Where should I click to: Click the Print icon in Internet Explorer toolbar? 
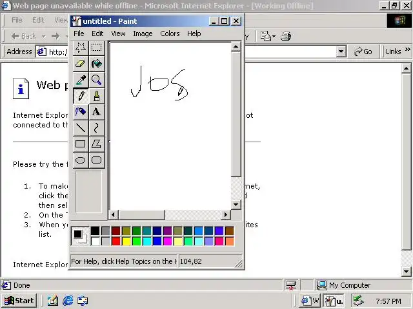(x=286, y=36)
